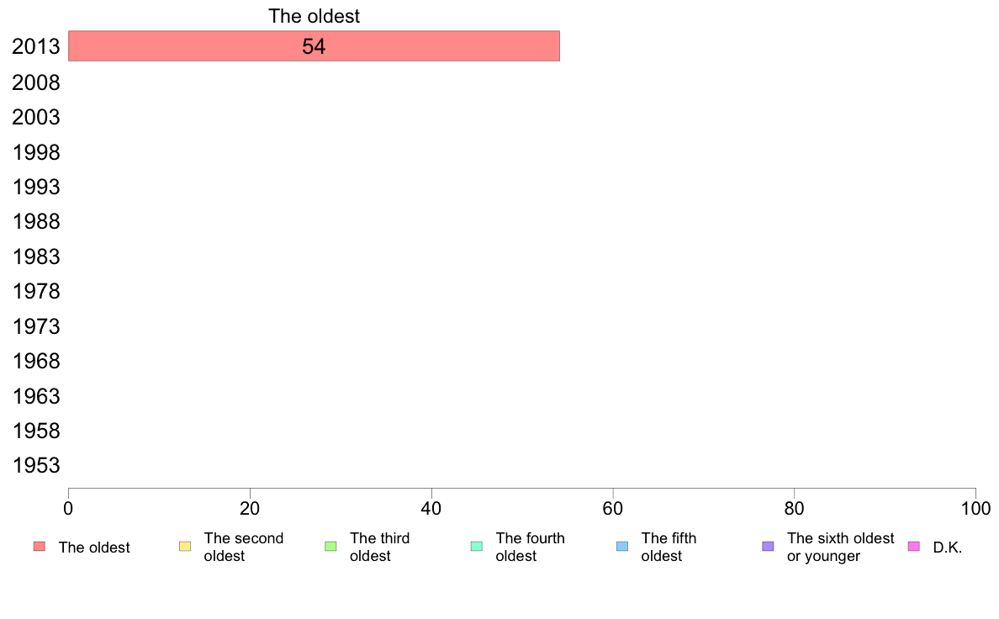Image resolution: width=999 pixels, height=619 pixels.
Task: Select the 'sixth oldest or younger' purple swatch
Action: pos(768,547)
